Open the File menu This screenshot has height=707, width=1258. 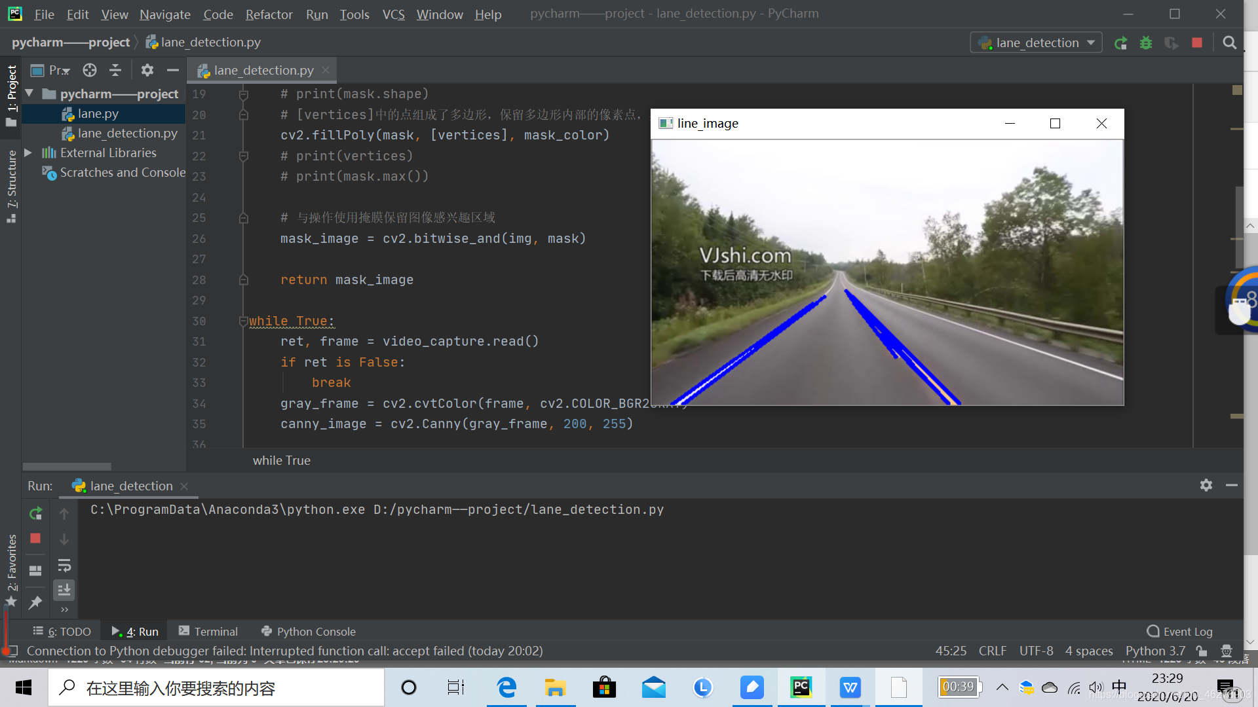click(44, 14)
